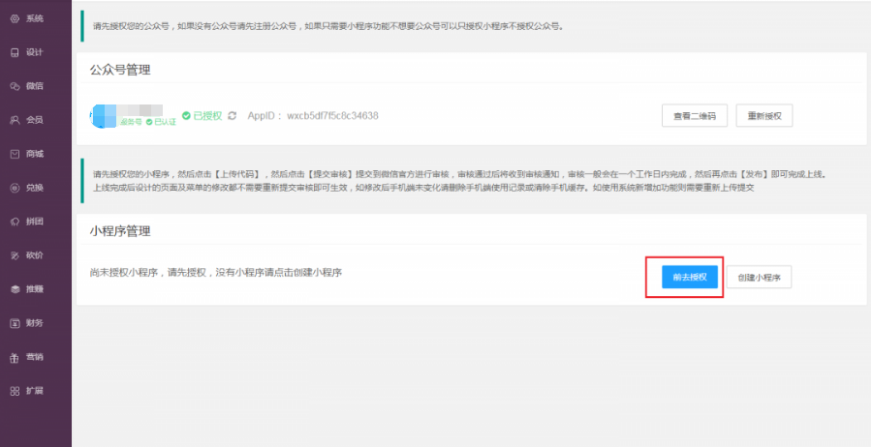Expand the 扩展 menu item
The width and height of the screenshot is (872, 447).
[x=34, y=391]
